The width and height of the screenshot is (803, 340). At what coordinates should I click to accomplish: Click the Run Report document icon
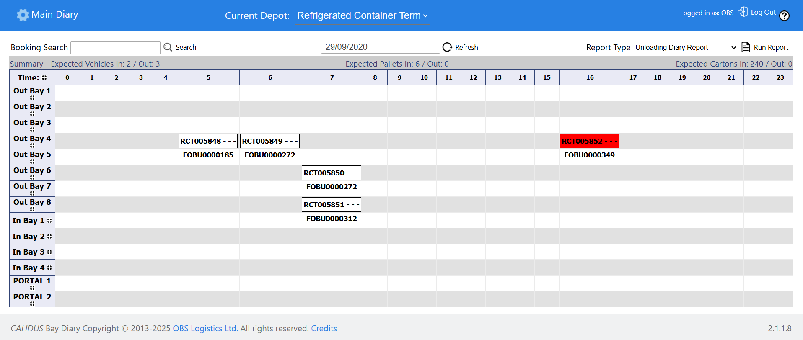(x=746, y=47)
